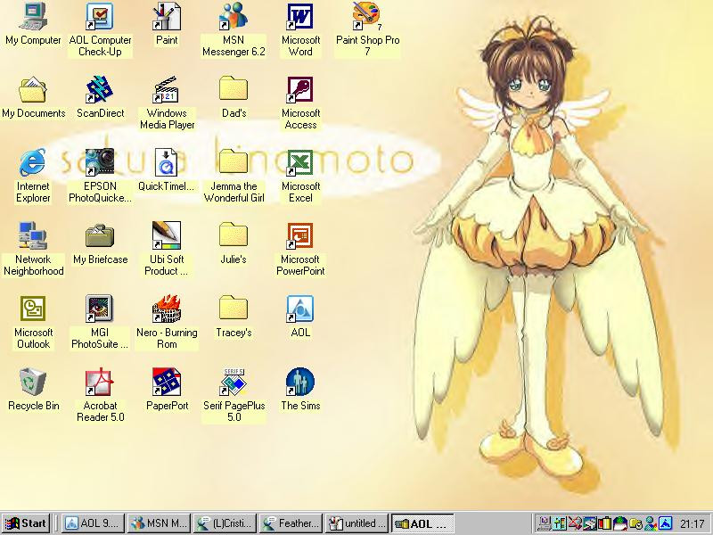Switch to MSN Messenger taskbar button
This screenshot has width=713, height=535.
[159, 523]
